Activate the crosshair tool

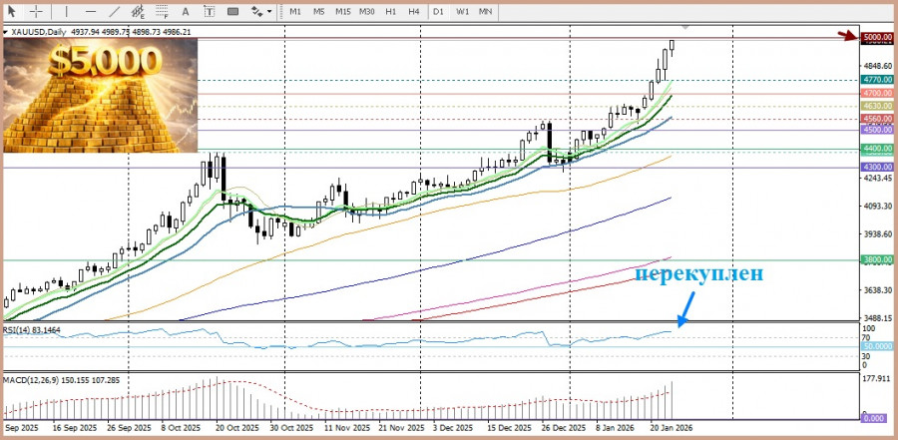pyautogui.click(x=36, y=11)
